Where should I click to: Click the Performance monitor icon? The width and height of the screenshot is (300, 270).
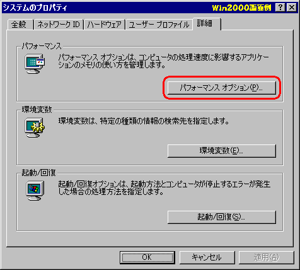pyautogui.click(x=35, y=64)
